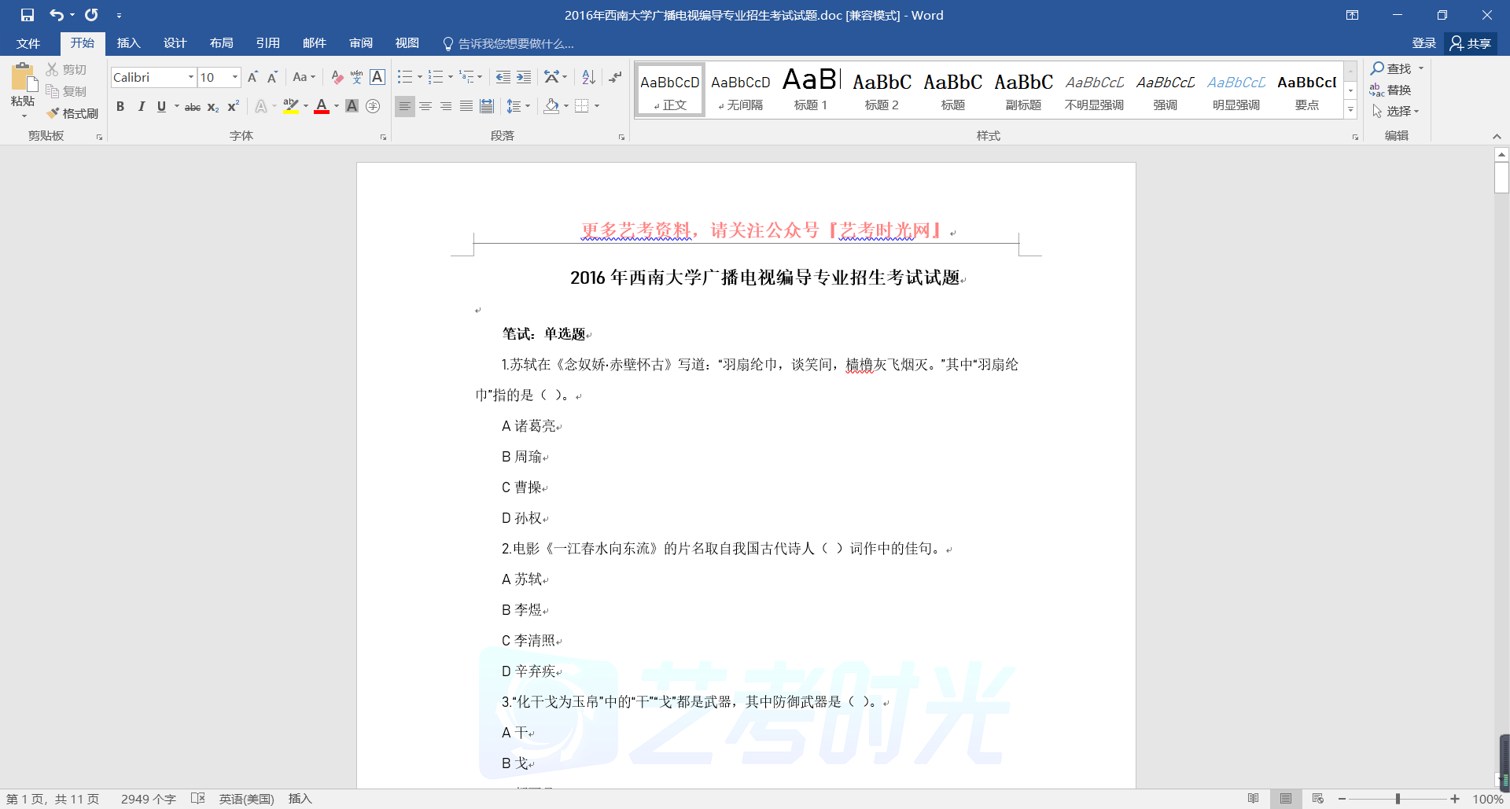Click the Clear Formatting eraser icon
This screenshot has width=1510, height=809.
click(x=337, y=77)
